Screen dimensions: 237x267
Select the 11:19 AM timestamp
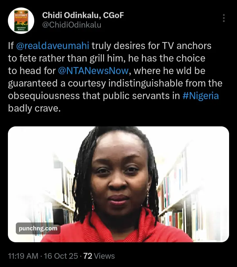pos(22,256)
